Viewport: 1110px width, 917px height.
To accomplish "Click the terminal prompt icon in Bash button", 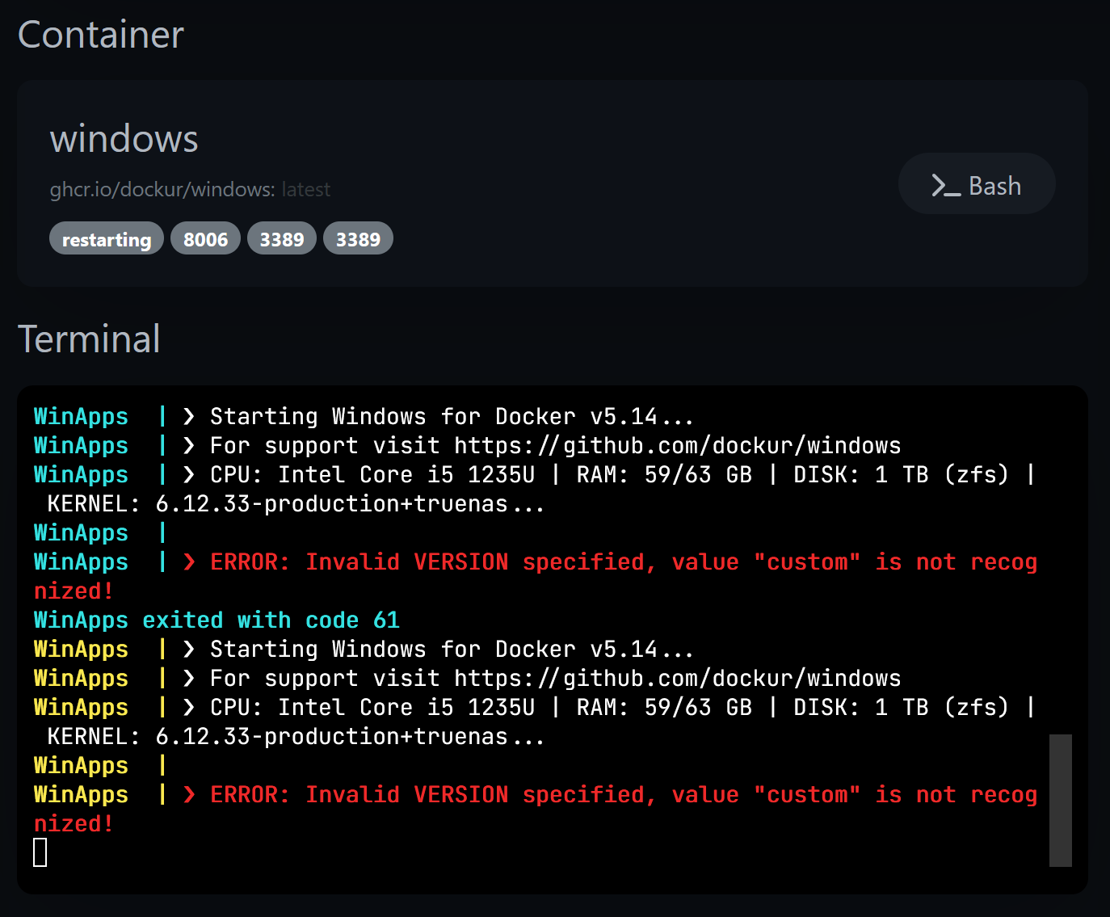I will coord(945,185).
